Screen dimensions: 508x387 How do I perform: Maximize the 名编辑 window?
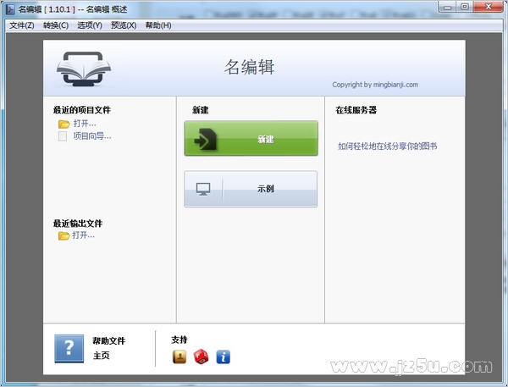pyautogui.click(x=465, y=7)
